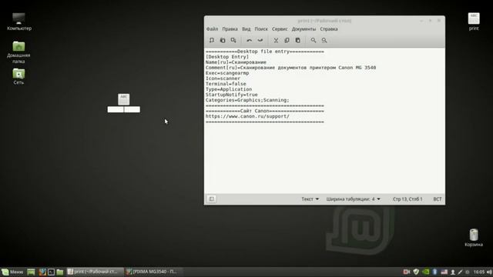Click the show desktop panel icon
This screenshot has width=493, height=277.
point(31,272)
